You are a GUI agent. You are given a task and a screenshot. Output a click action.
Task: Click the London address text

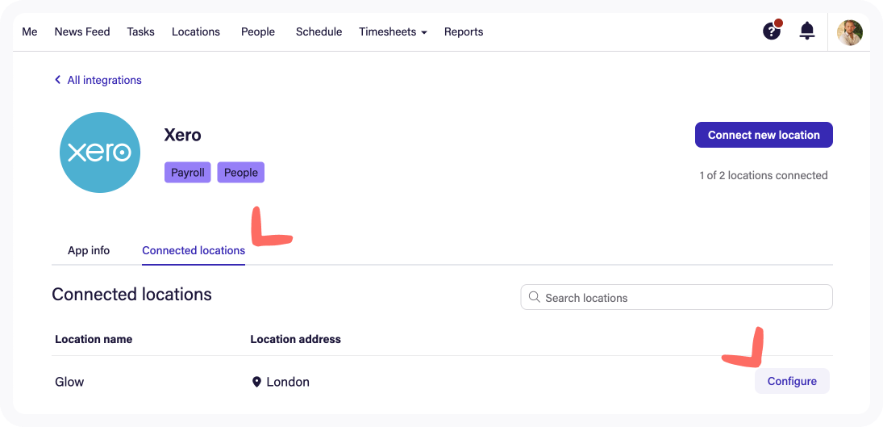coord(288,382)
